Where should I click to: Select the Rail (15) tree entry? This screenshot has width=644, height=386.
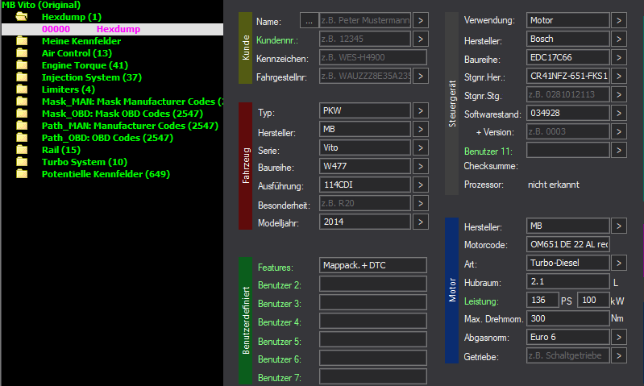coord(61,150)
